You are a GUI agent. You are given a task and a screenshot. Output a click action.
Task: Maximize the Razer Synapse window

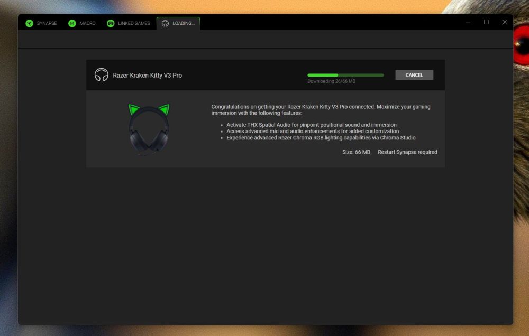coord(486,22)
